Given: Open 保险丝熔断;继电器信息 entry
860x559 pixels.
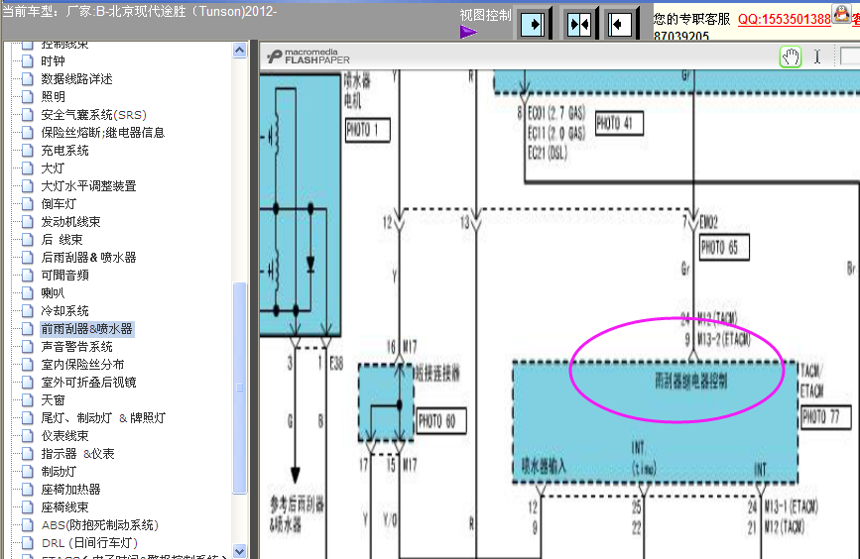Looking at the screenshot, I should pyautogui.click(x=102, y=133).
